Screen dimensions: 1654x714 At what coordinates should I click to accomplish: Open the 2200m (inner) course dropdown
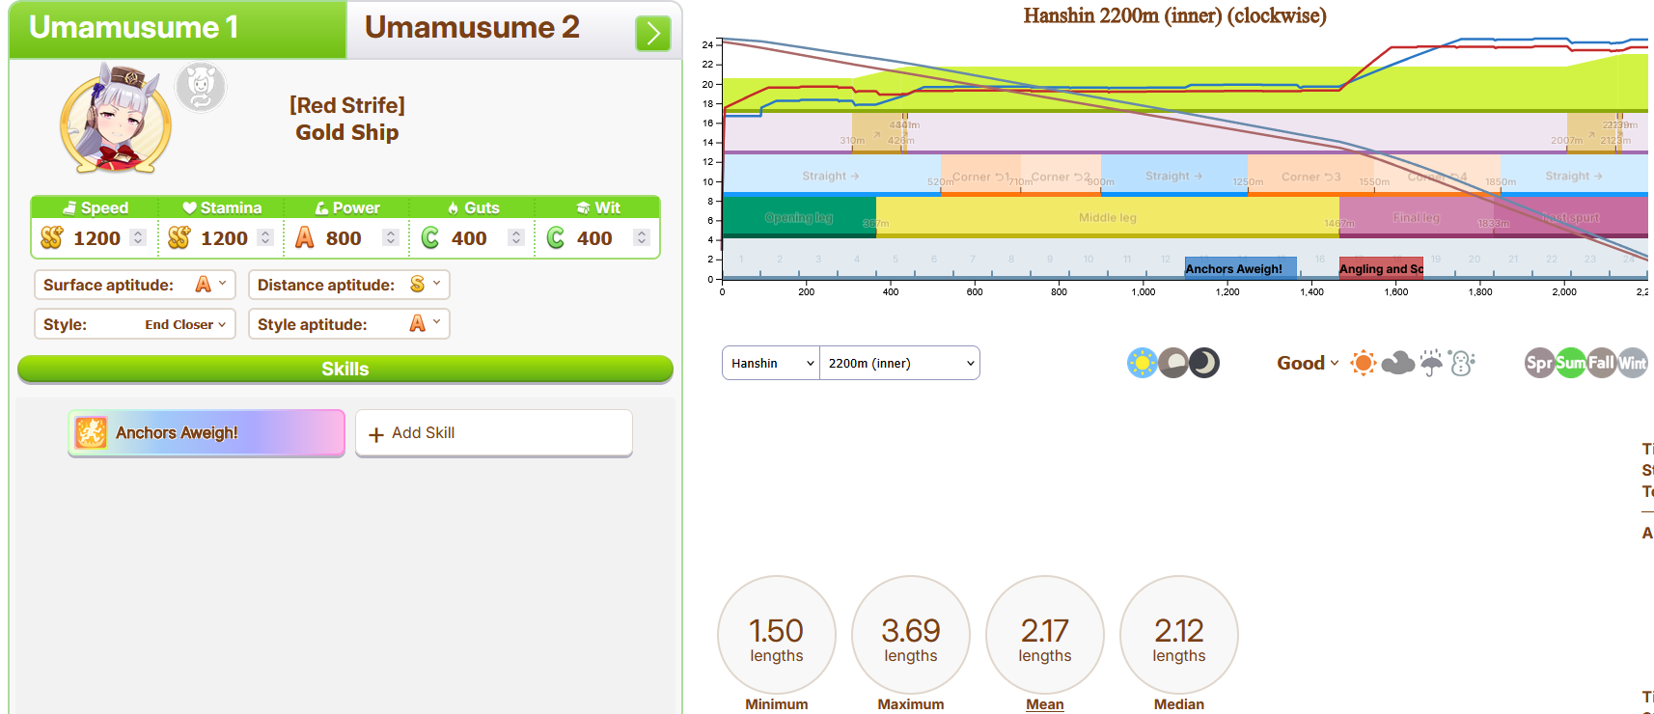point(899,363)
